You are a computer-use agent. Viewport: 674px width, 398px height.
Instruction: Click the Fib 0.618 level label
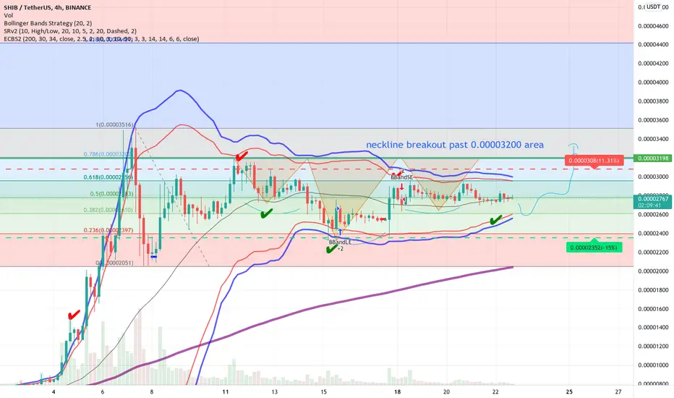point(108,177)
